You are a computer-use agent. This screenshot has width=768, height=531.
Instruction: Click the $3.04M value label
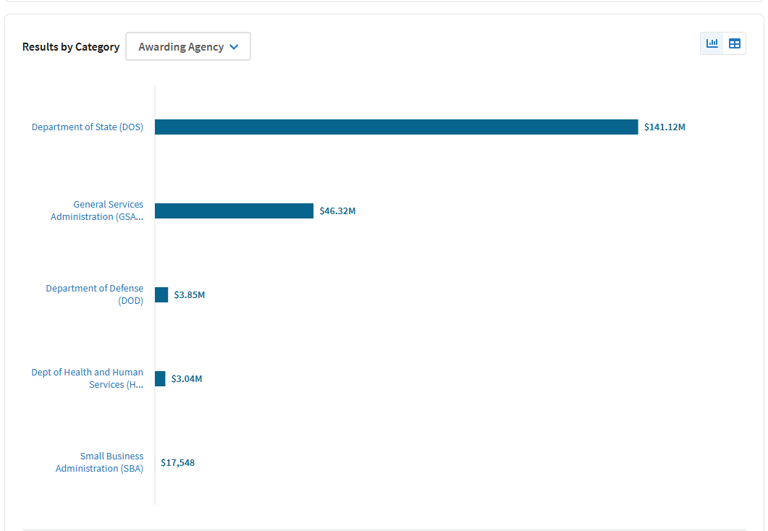(x=186, y=378)
